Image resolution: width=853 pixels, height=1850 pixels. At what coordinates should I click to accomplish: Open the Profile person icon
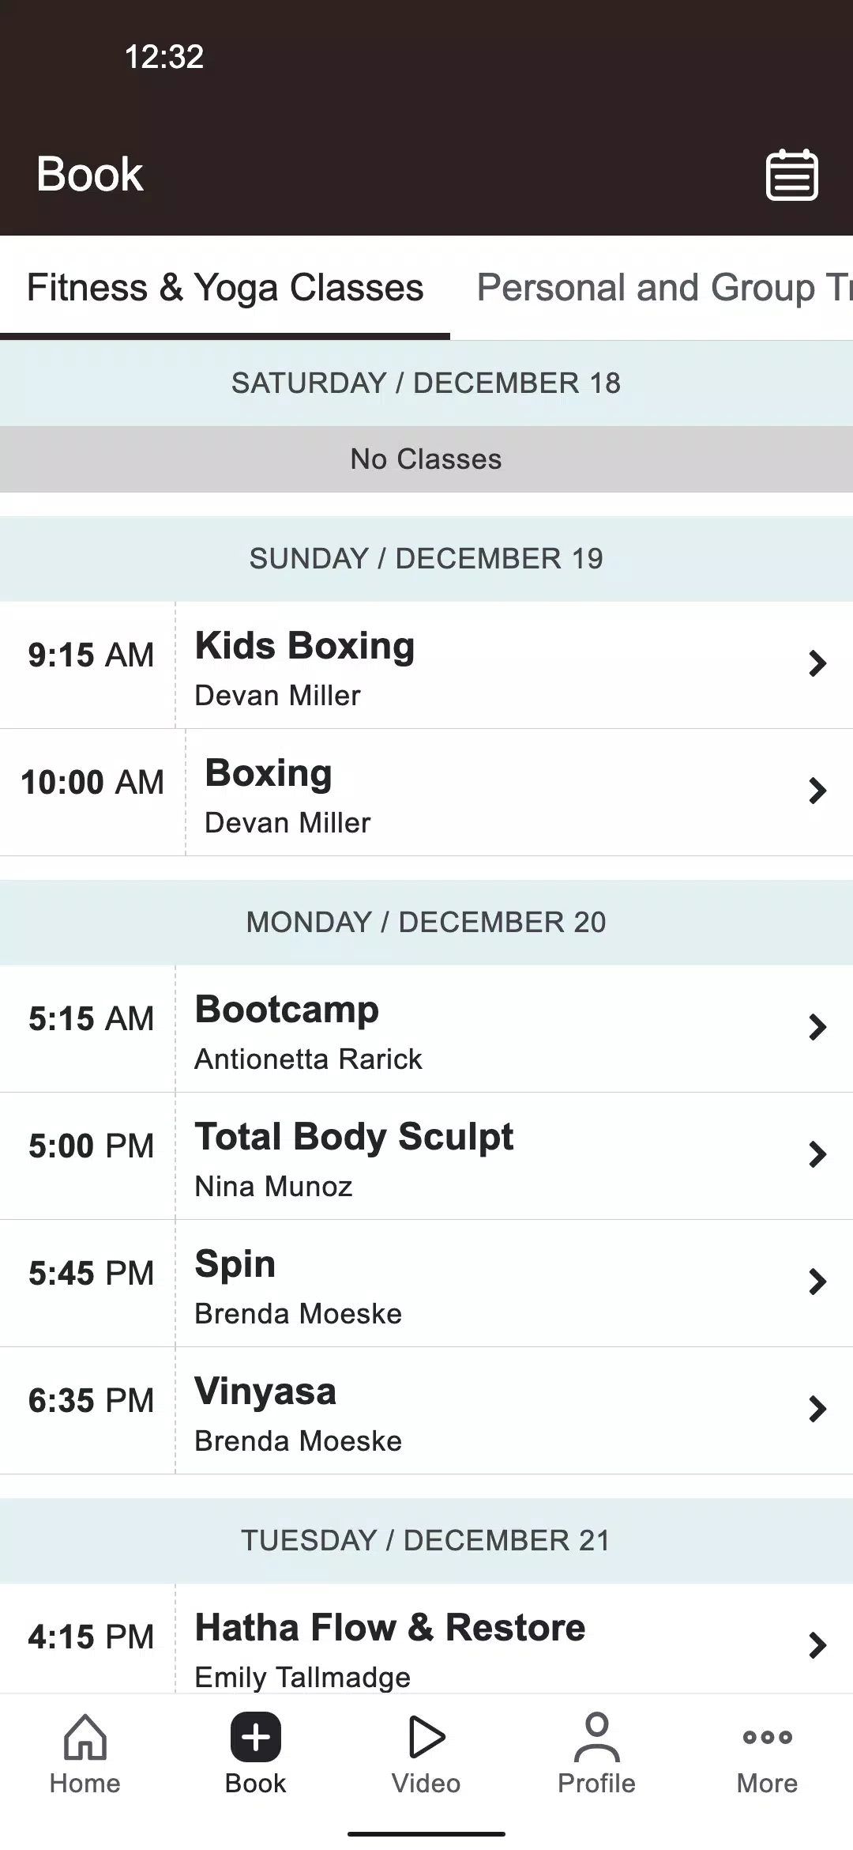point(597,1736)
